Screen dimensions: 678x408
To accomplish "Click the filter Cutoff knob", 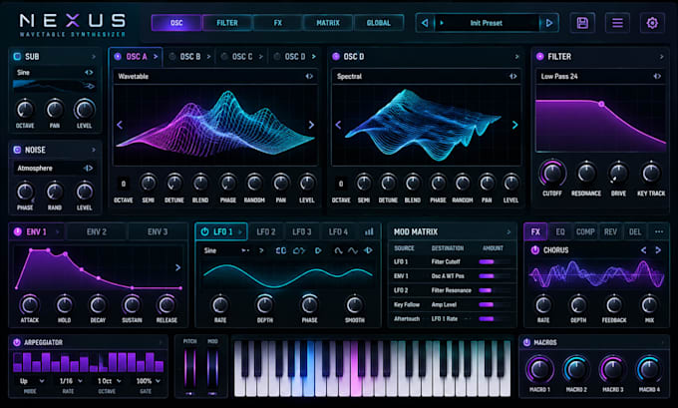I will 552,173.
